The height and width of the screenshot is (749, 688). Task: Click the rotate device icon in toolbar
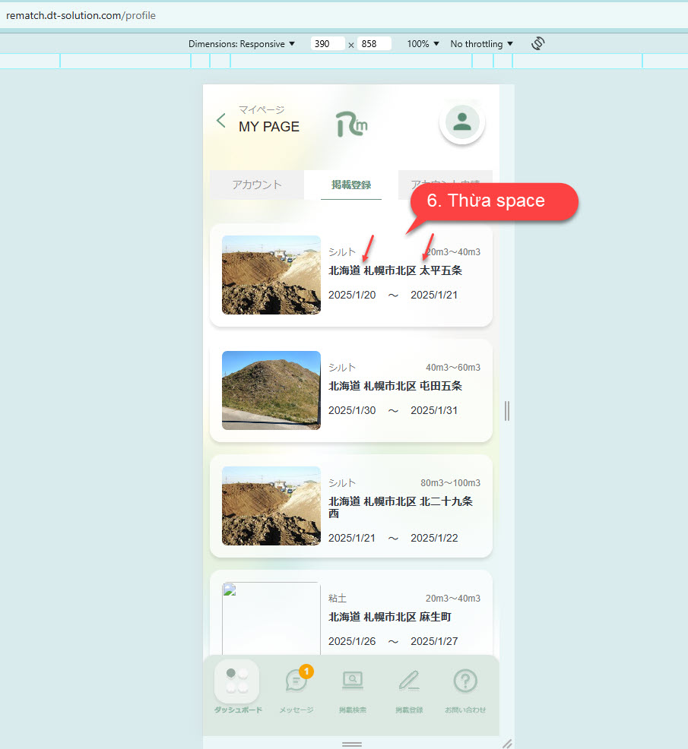click(x=538, y=43)
